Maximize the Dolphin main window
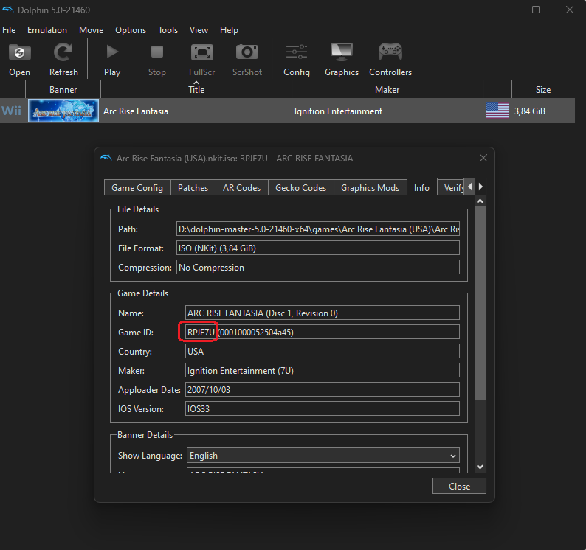Screen dimensions: 586x550 (536, 10)
